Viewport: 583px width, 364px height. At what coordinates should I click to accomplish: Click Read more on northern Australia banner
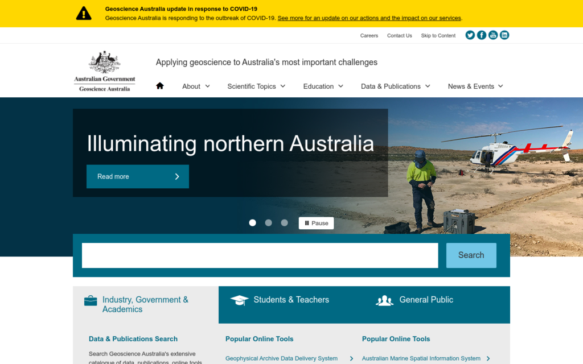tap(137, 176)
